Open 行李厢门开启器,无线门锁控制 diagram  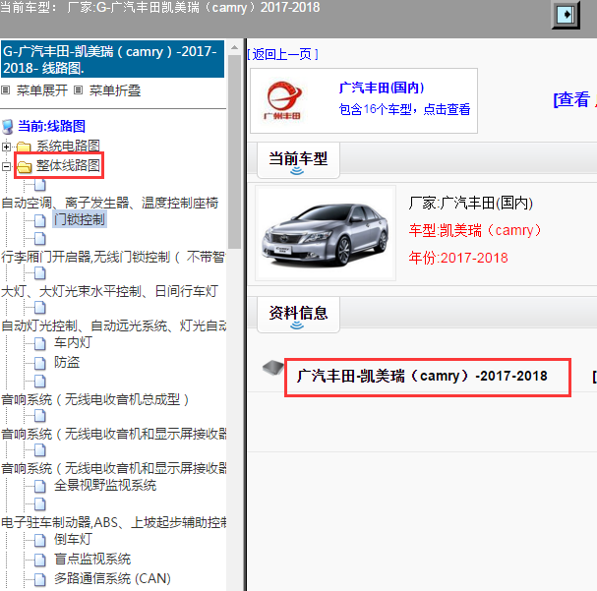tap(113, 258)
